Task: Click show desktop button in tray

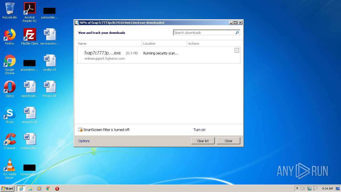Action: tap(338, 189)
